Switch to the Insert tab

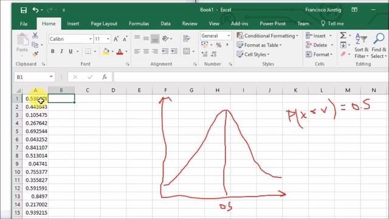73,24
